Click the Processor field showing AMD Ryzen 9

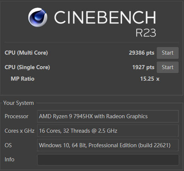(108, 116)
